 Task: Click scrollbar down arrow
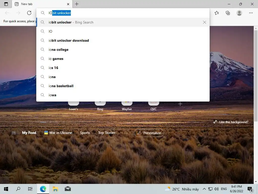coord(256,182)
